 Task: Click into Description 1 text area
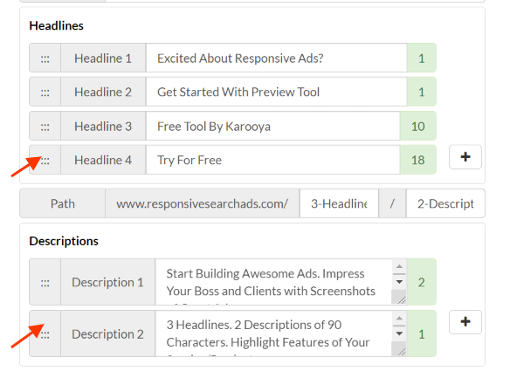point(273,282)
